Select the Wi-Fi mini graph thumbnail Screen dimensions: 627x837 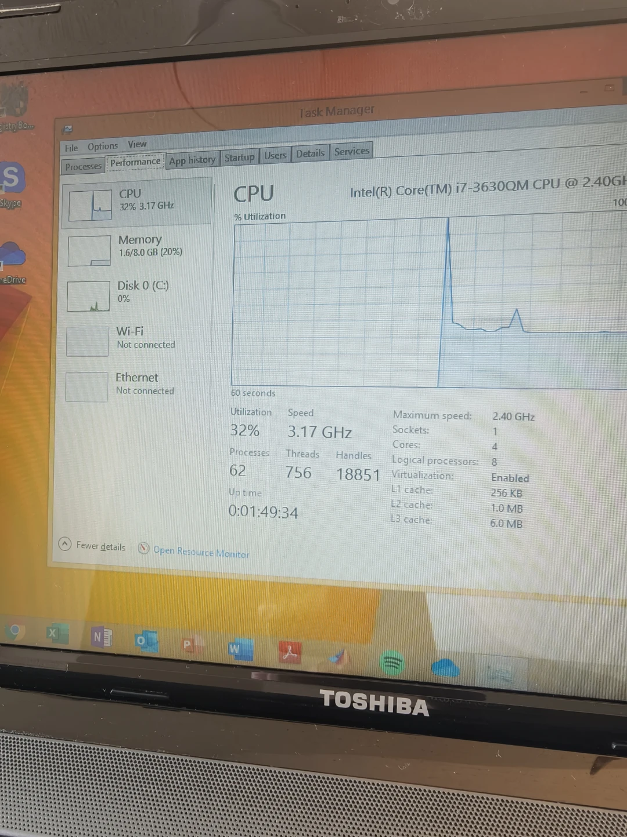(88, 341)
